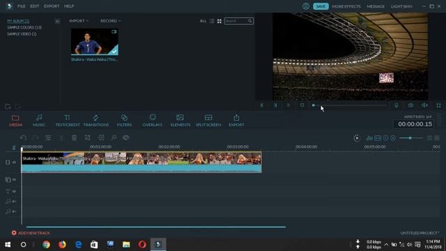Screen dimensions: 446x251
Task: Expand the Record dropdown
Action: pos(110,21)
